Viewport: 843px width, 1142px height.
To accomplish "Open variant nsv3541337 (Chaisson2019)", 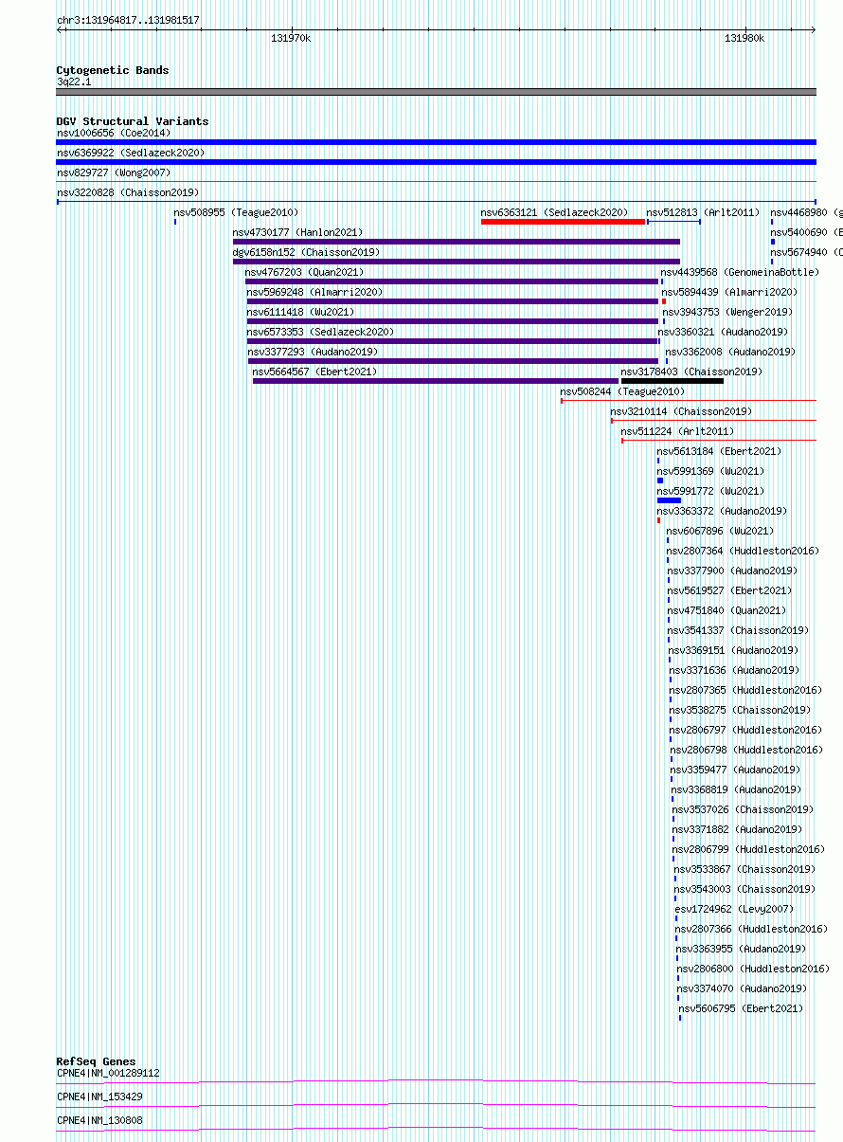I will (738, 630).
